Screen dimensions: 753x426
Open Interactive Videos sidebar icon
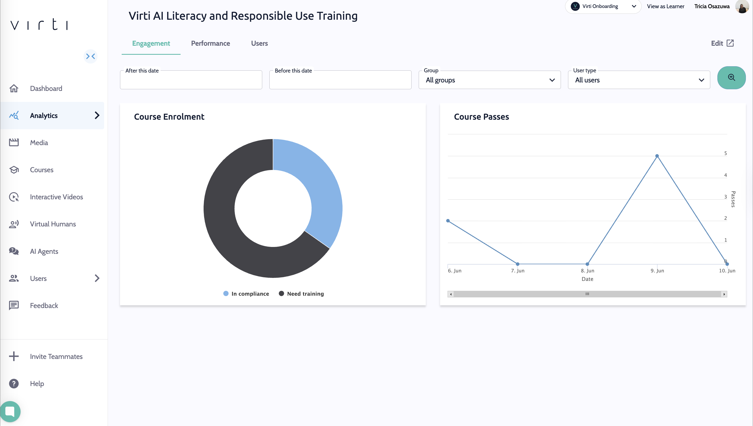pyautogui.click(x=14, y=197)
